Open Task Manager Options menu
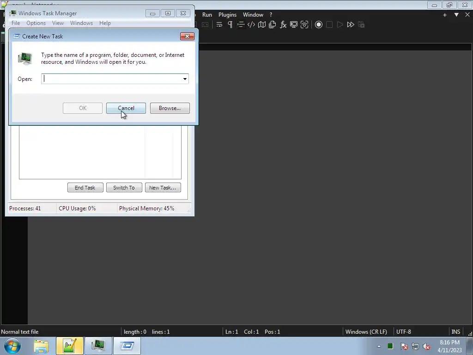 point(36,23)
